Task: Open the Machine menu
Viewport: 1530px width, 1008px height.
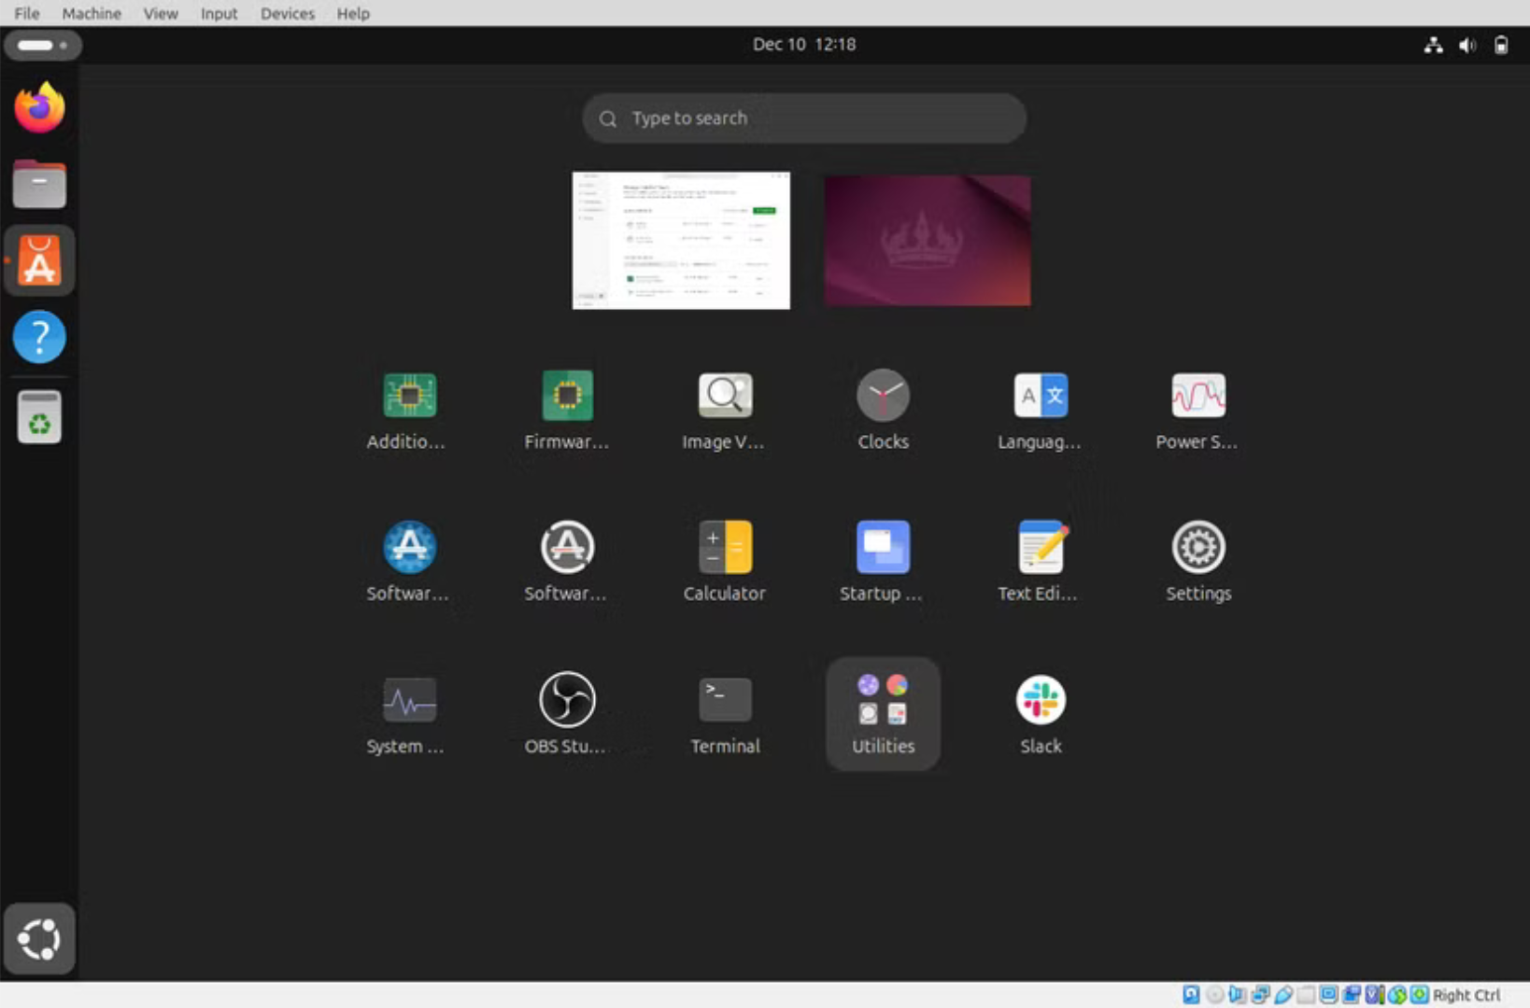Action: pos(91,13)
